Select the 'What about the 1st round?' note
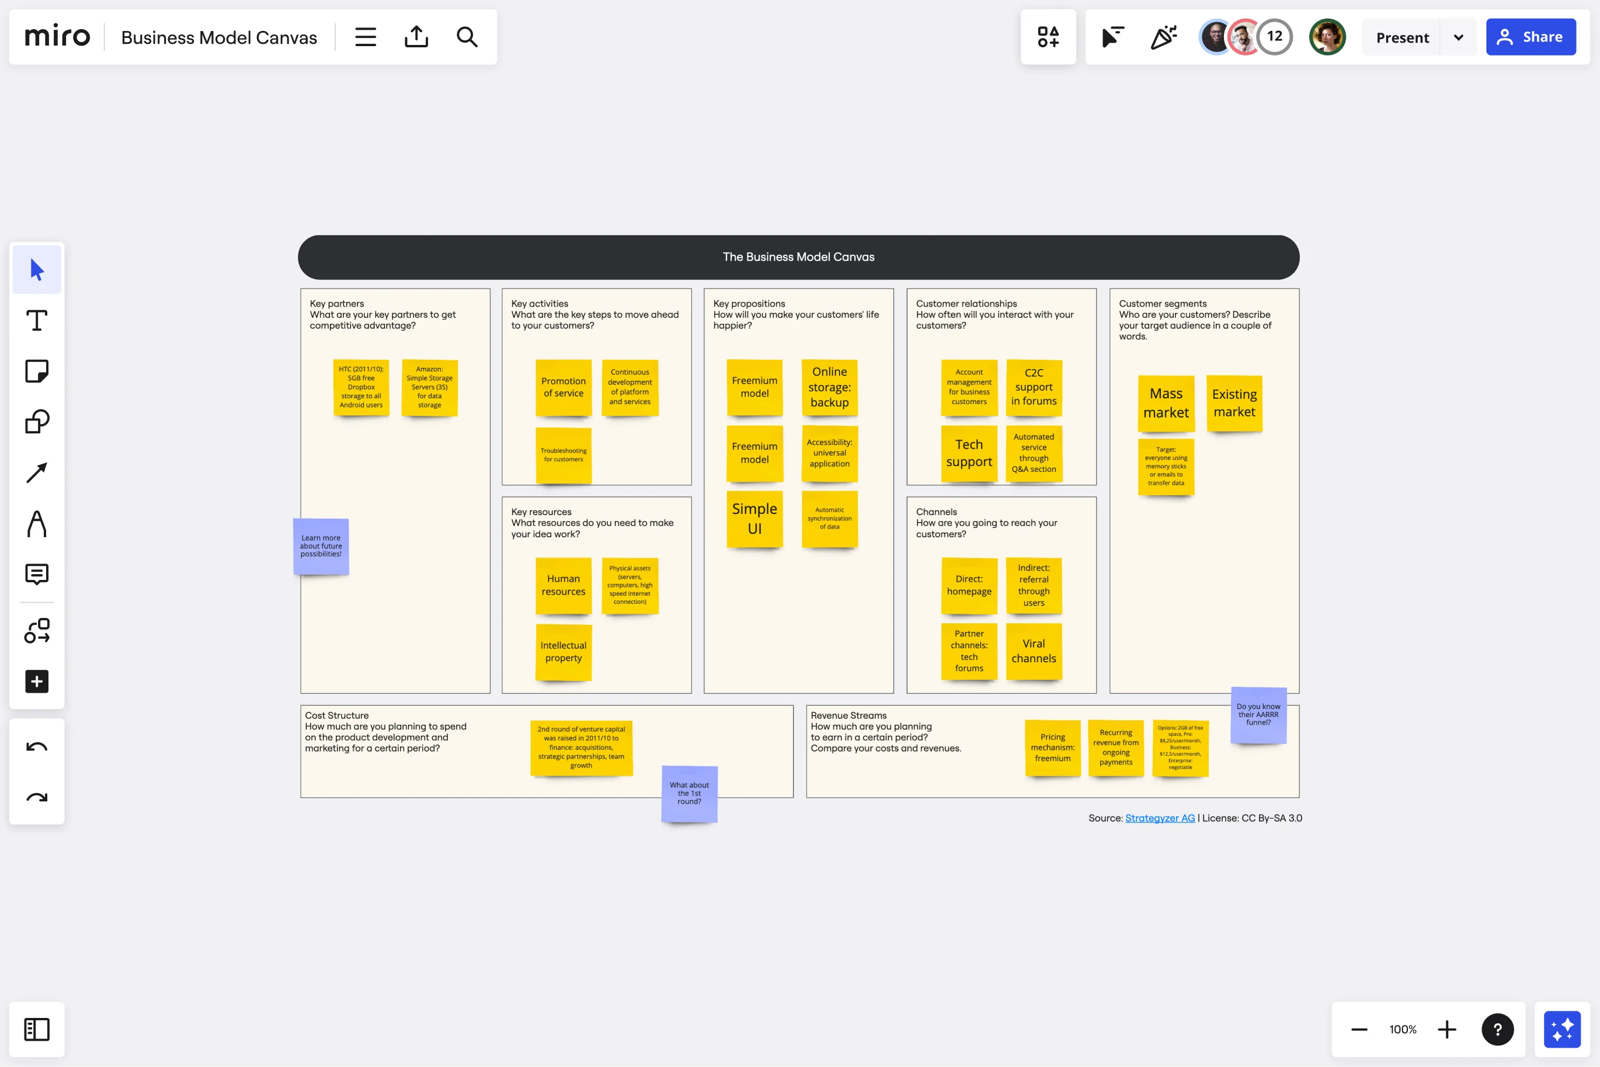1600x1067 pixels. click(x=689, y=794)
